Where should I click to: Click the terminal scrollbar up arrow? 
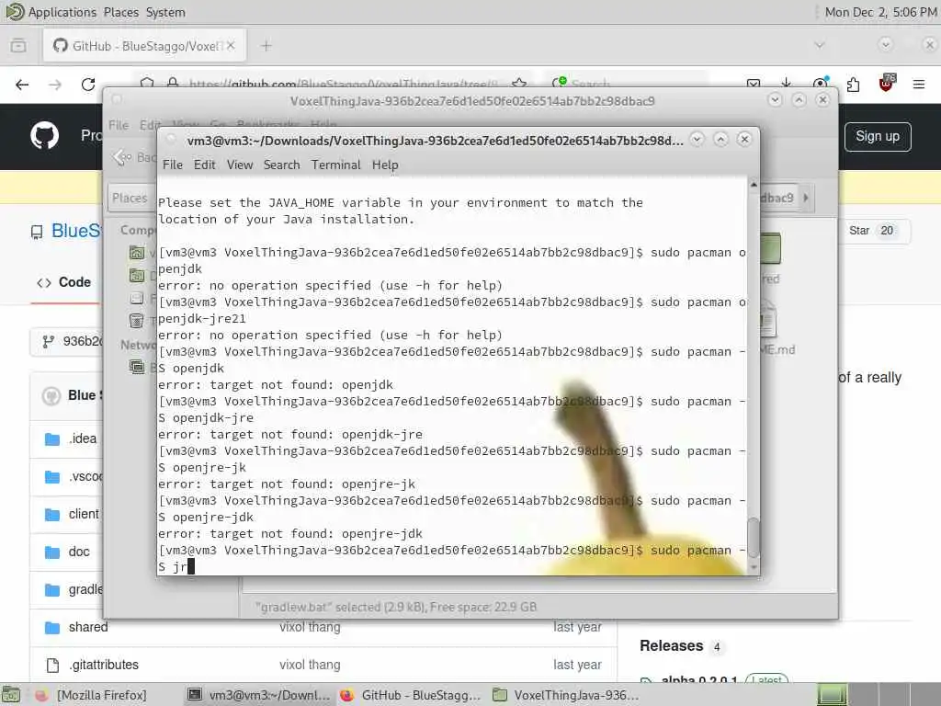[x=754, y=185]
